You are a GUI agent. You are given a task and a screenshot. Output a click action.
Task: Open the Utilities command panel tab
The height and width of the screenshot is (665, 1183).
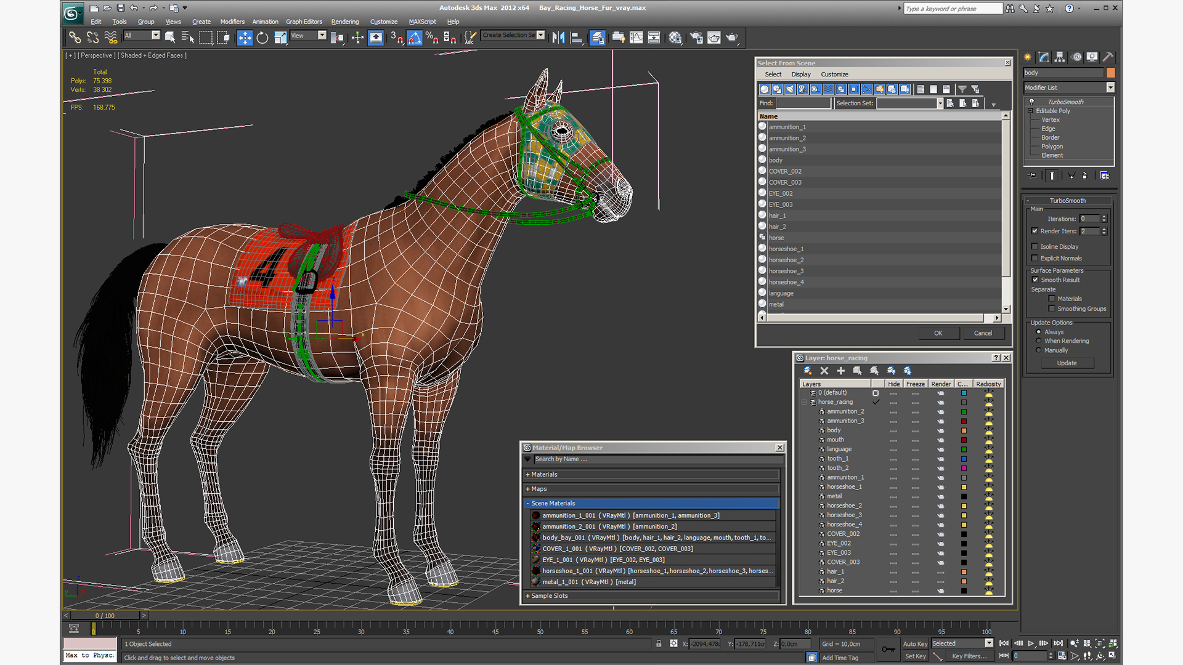point(1108,57)
